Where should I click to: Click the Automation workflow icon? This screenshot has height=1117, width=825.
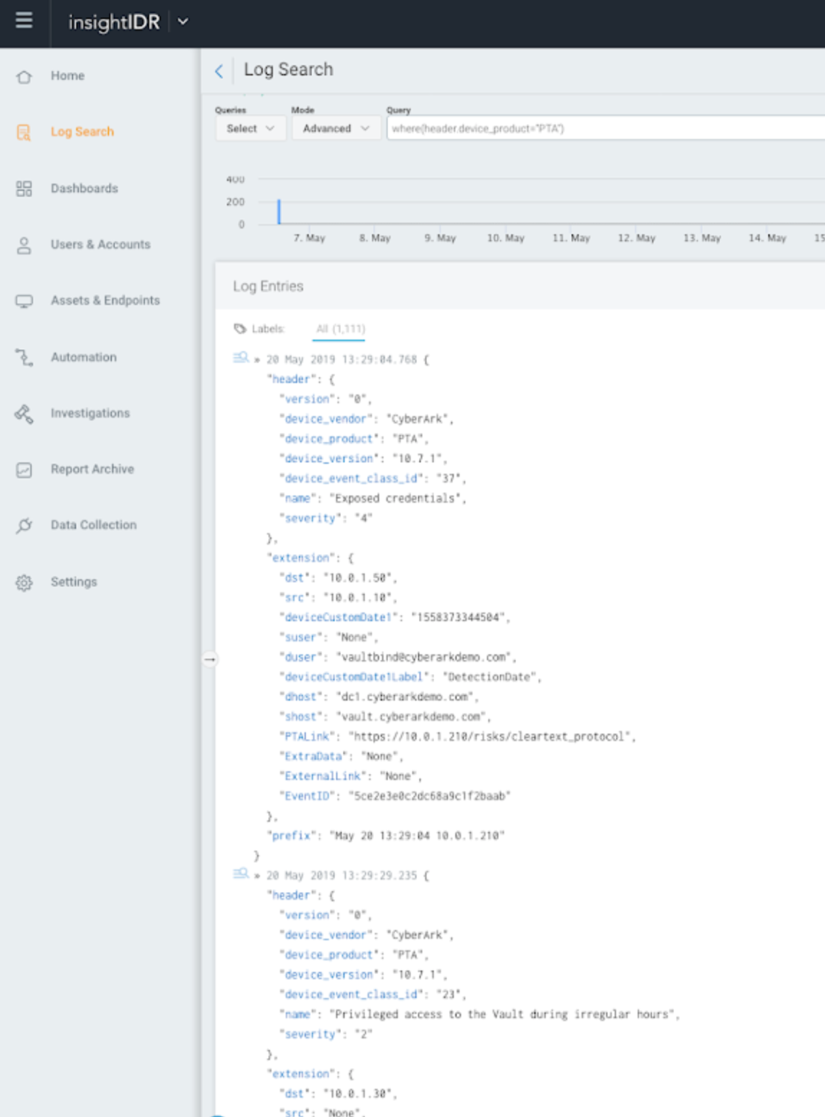pos(24,357)
